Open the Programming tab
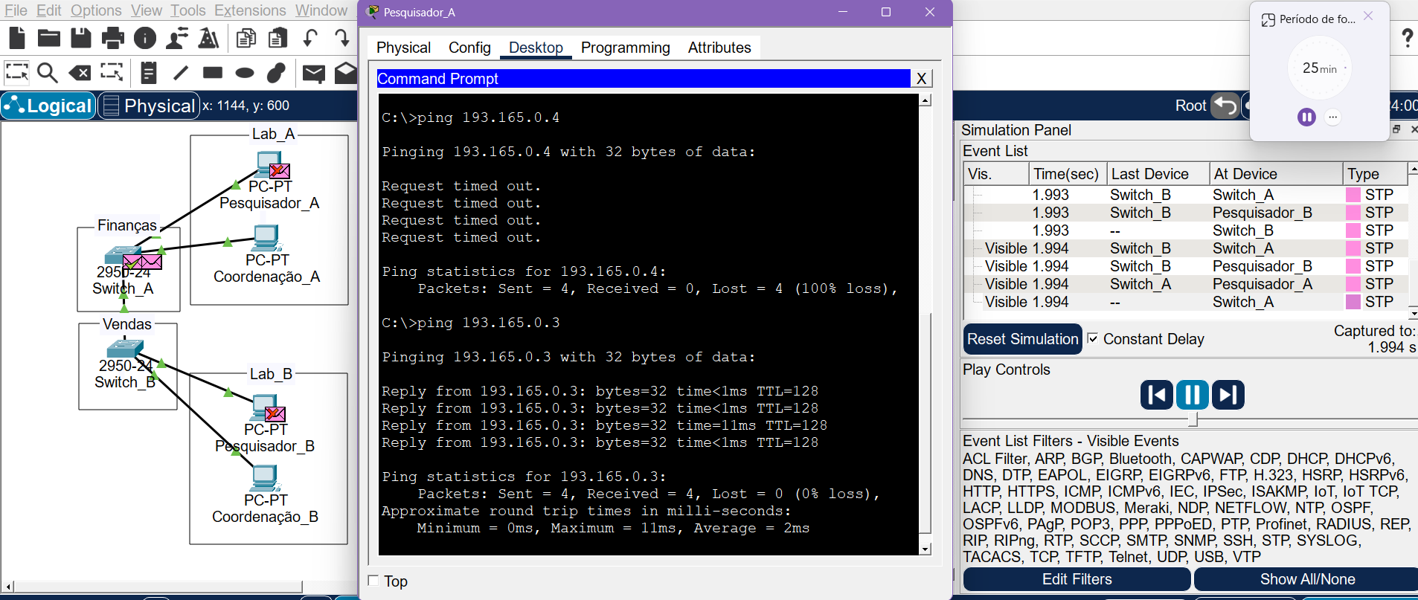1418x600 pixels. (626, 48)
